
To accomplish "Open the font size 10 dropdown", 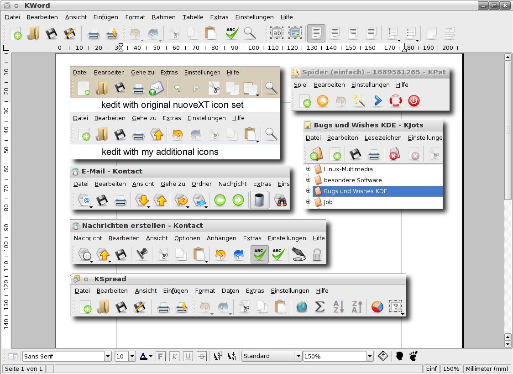I will tap(132, 356).
